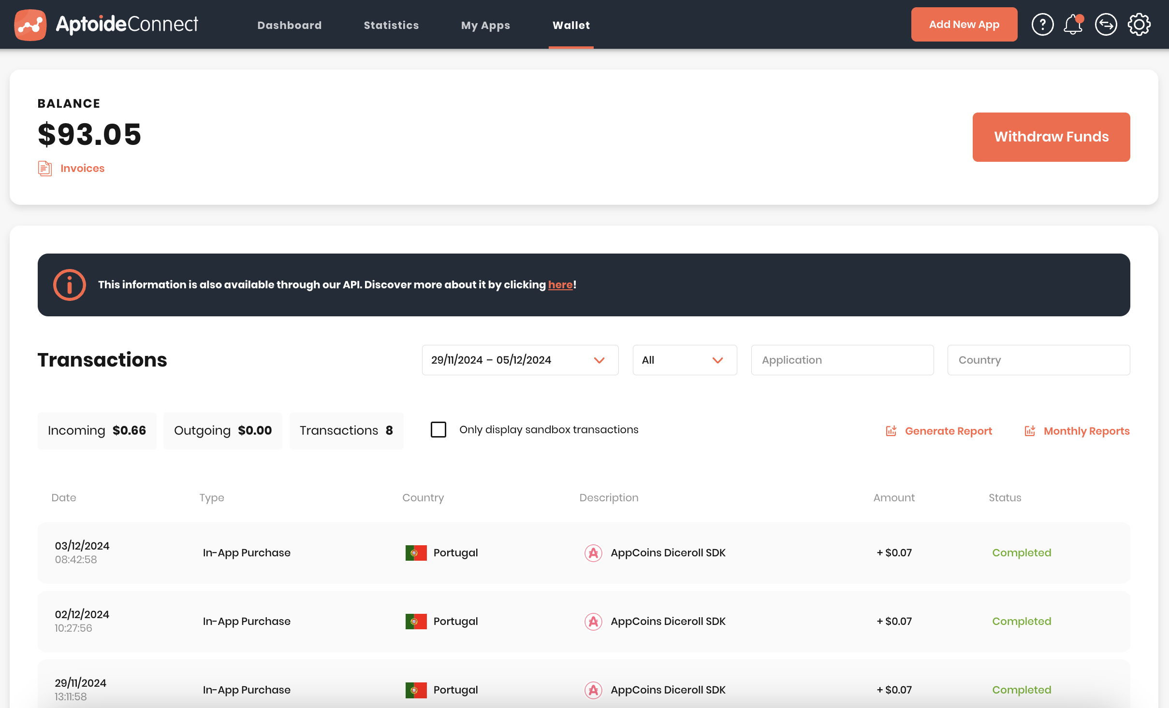Enable only display sandbox transactions checkbox

pyautogui.click(x=438, y=430)
